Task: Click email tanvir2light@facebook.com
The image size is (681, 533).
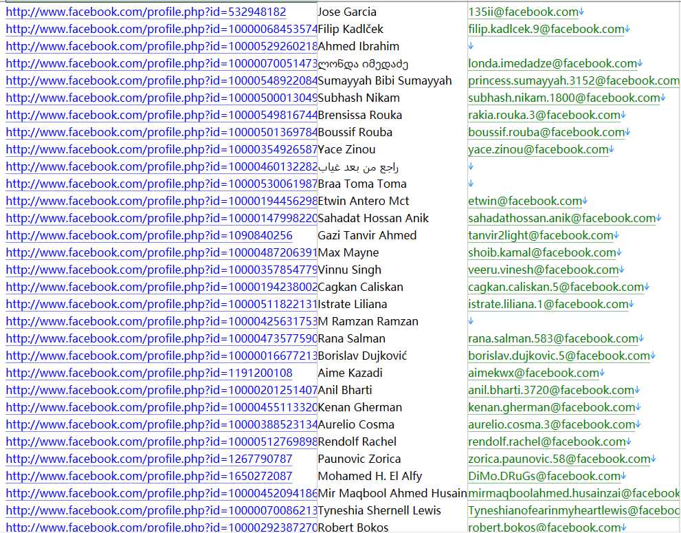Action: point(541,236)
